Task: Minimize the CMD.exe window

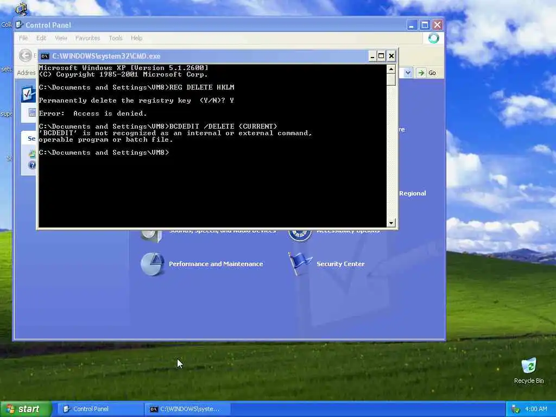Action: (x=372, y=56)
